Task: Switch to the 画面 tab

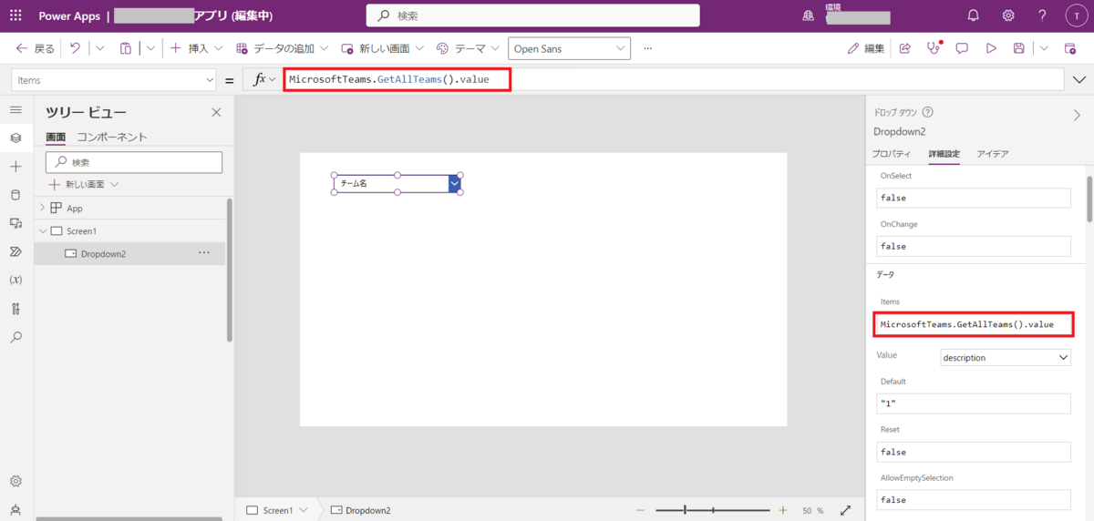Action: pyautogui.click(x=56, y=137)
